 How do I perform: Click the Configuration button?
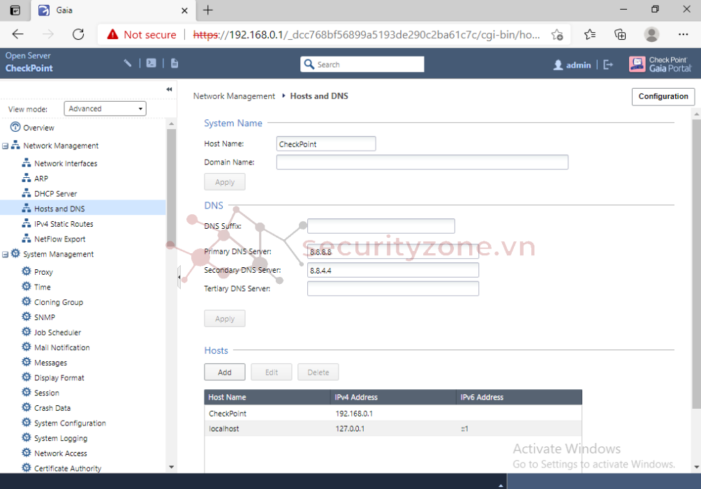point(663,96)
